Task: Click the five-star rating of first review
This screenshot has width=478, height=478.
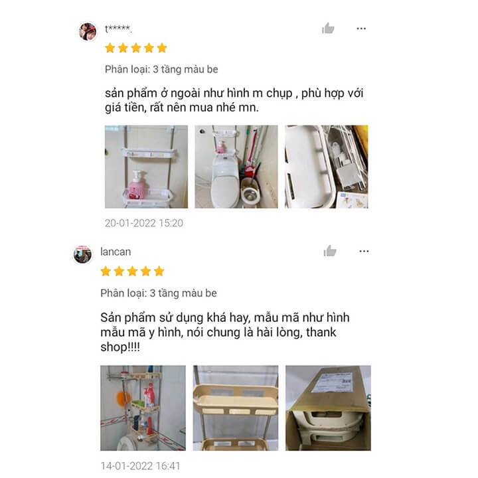Action: coord(136,48)
